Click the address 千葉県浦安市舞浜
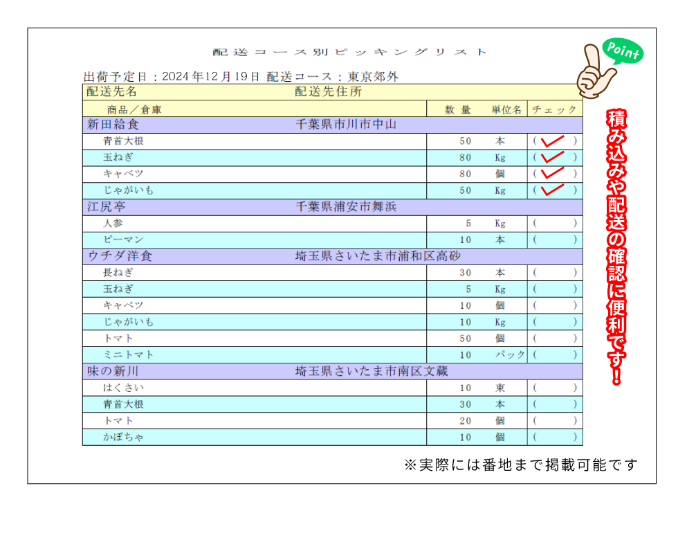The image size is (678, 549). pyautogui.click(x=346, y=207)
